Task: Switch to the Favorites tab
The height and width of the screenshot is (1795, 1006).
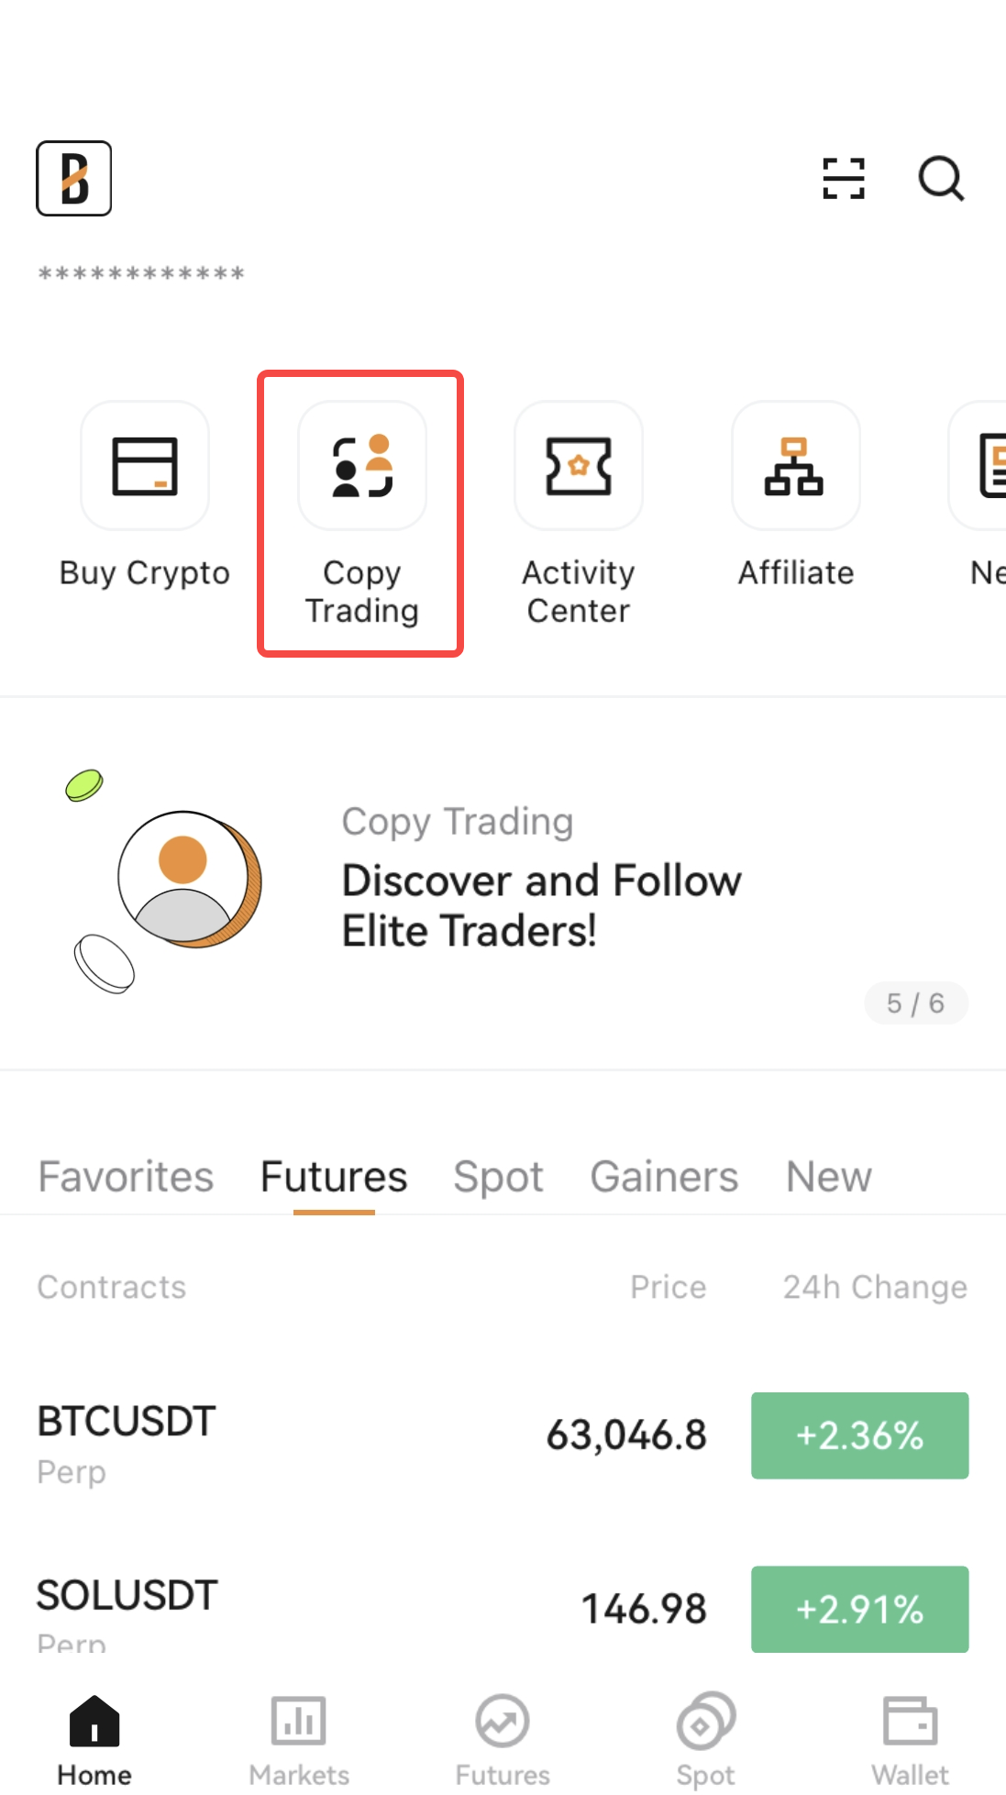Action: [x=126, y=1177]
